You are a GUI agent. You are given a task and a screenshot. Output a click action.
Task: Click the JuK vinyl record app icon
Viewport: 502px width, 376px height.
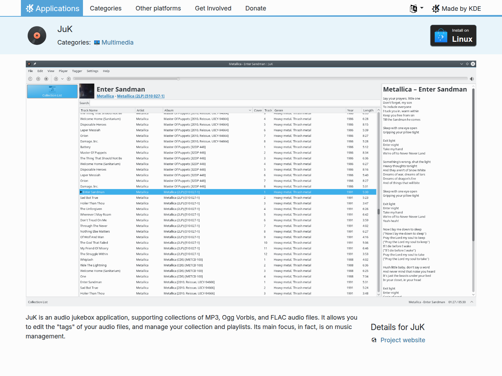tap(37, 36)
